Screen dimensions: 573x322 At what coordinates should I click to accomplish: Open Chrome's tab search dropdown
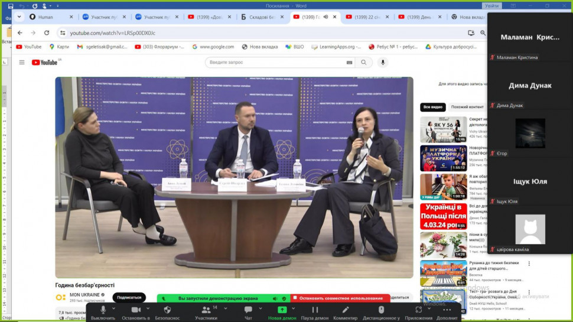(19, 17)
